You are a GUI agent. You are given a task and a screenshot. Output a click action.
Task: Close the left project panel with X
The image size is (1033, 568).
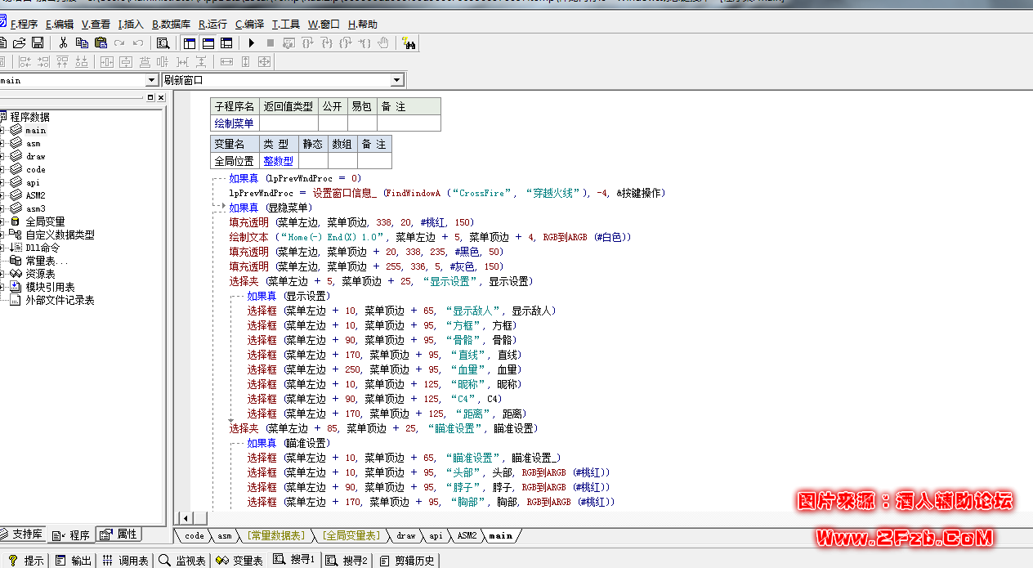[x=161, y=97]
